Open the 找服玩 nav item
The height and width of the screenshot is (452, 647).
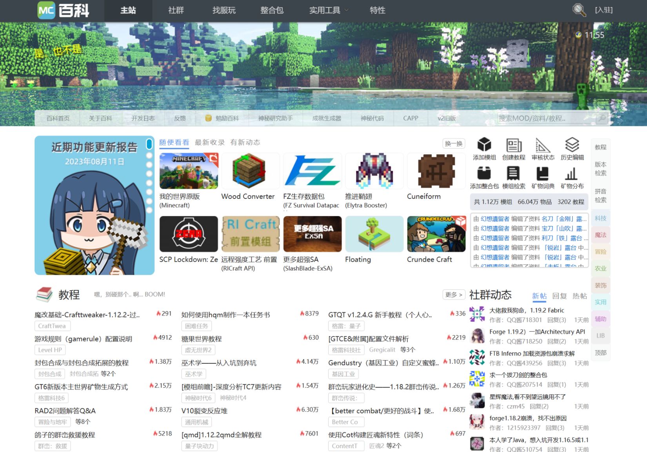[224, 11]
